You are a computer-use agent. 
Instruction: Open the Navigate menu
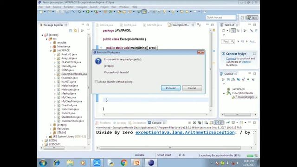82,7
